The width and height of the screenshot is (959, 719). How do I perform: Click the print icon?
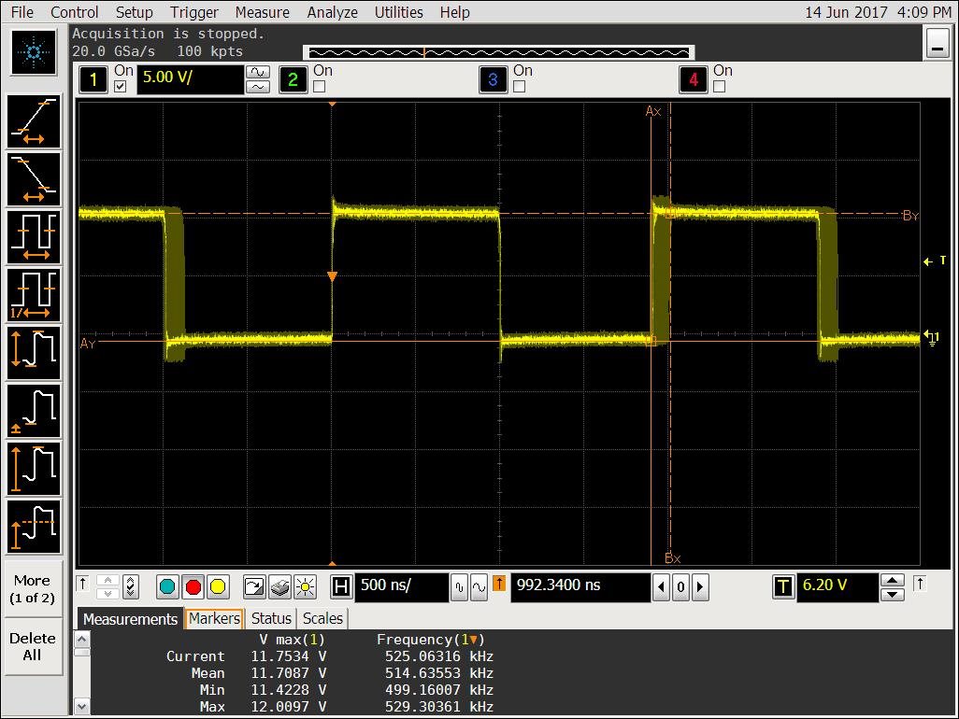coord(279,587)
